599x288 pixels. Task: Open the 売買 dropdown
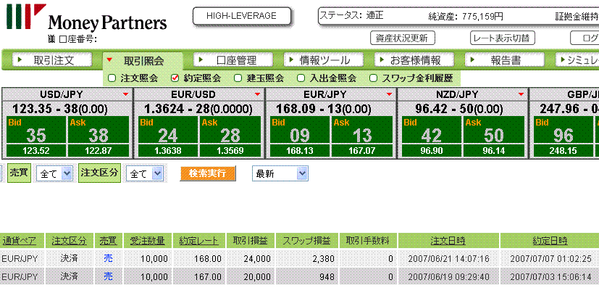pos(54,174)
